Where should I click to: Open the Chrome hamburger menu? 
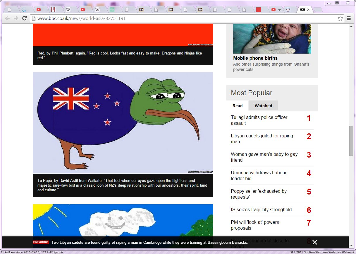point(349,18)
